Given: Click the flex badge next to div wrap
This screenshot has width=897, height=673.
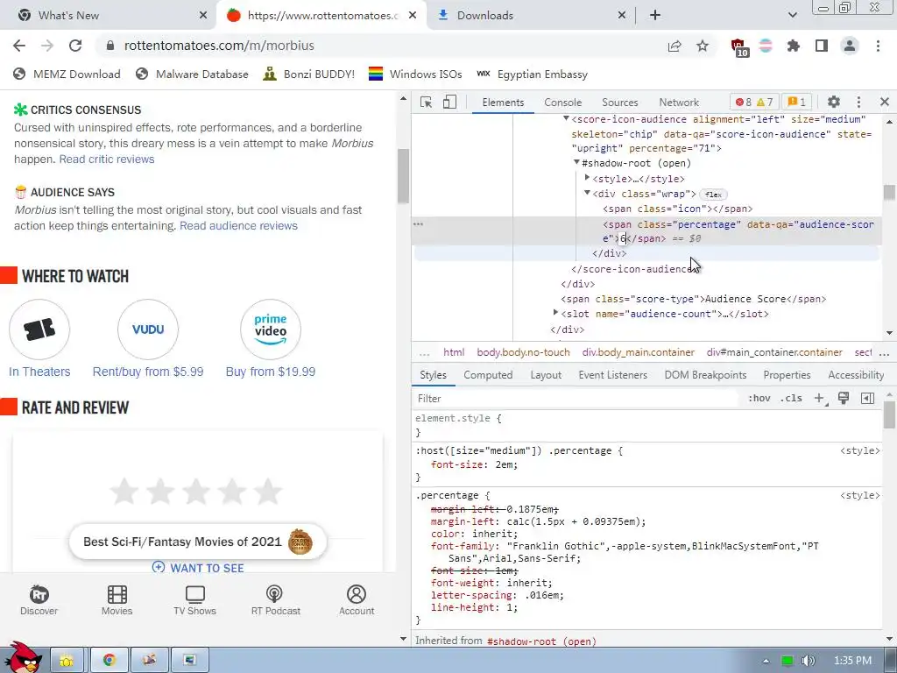Looking at the screenshot, I should pos(713,195).
